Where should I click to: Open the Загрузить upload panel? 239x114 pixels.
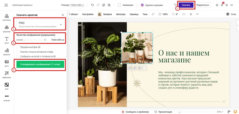[x=7, y=18]
